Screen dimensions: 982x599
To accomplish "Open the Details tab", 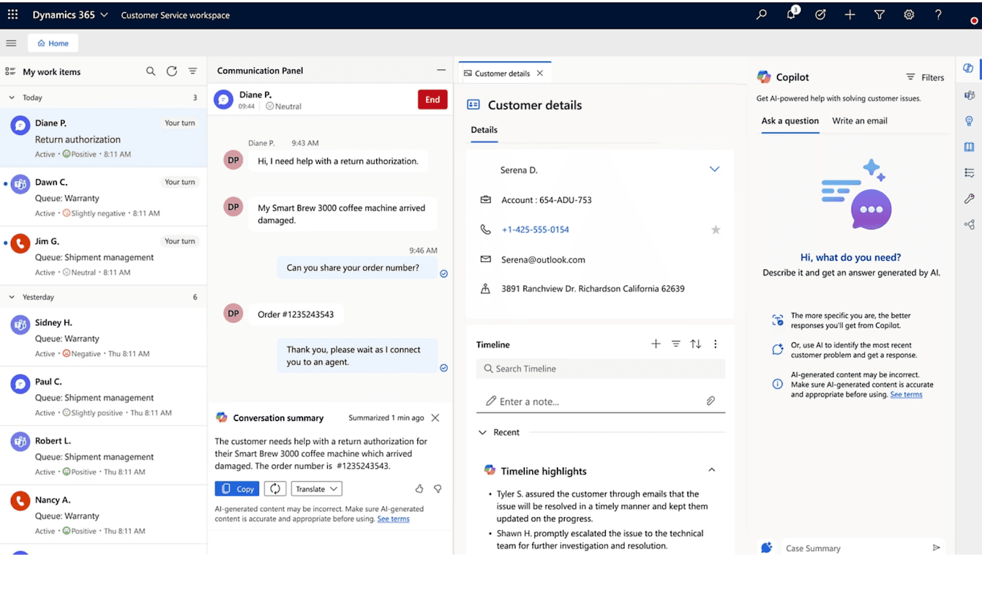I will pos(484,130).
